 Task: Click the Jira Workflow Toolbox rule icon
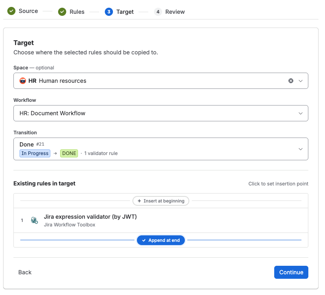(35, 220)
